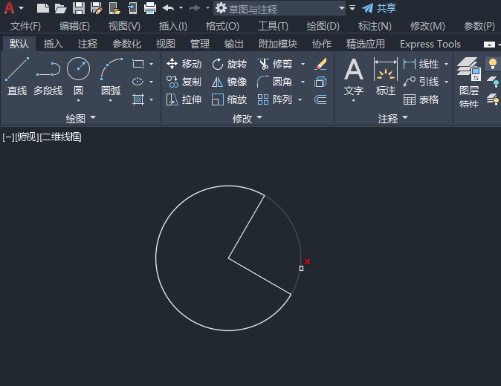
Task: Choose the Circle (圆) drawing tool
Action: click(78, 76)
